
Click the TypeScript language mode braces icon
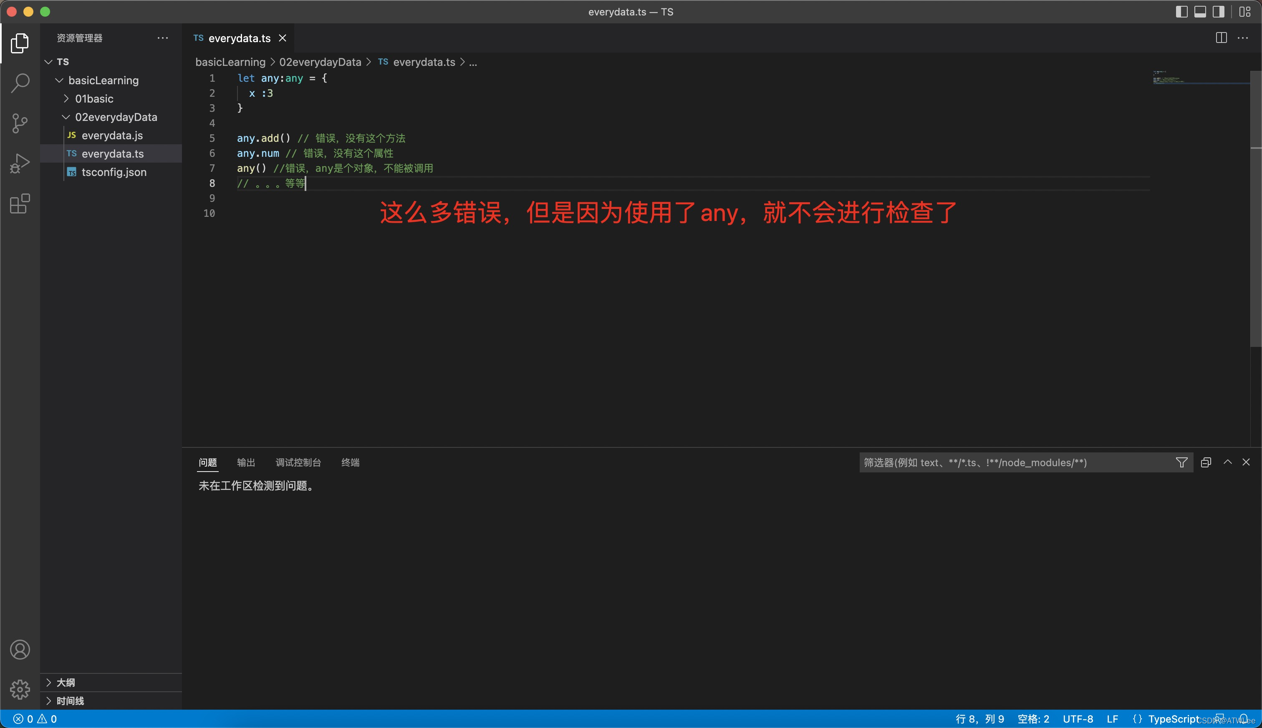tap(1137, 719)
